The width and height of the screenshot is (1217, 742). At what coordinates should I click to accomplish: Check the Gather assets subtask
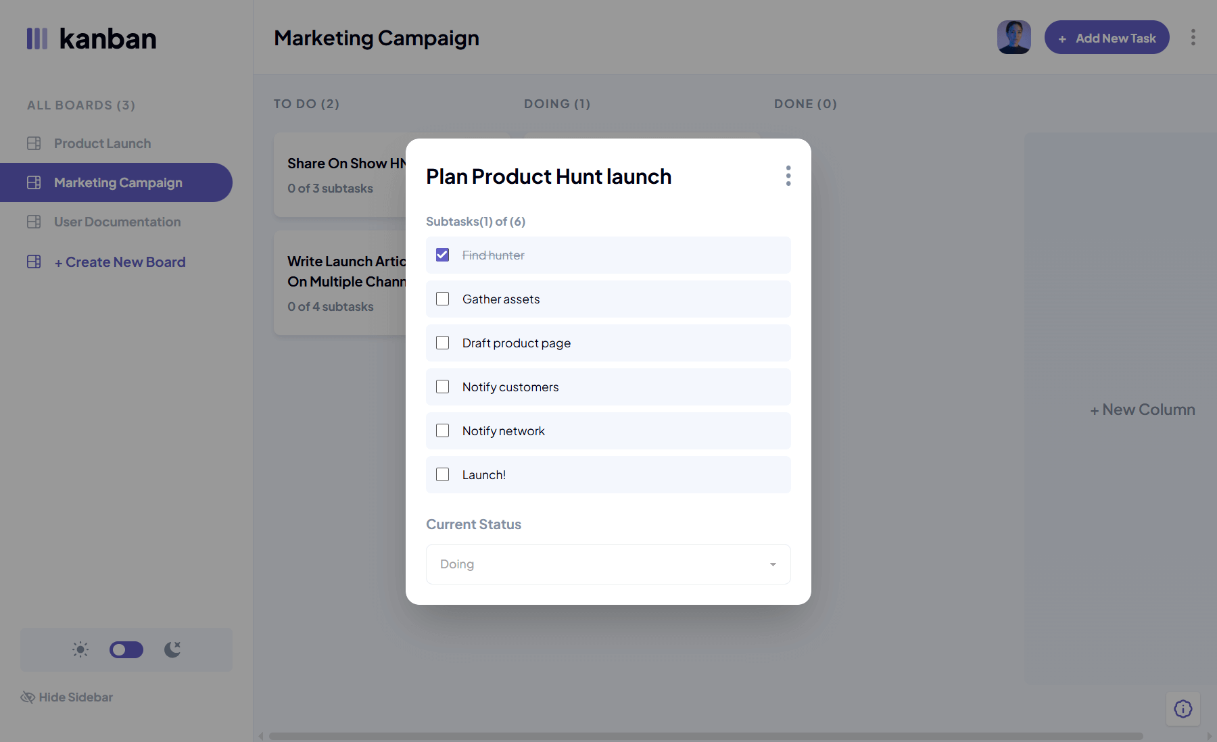pyautogui.click(x=443, y=299)
